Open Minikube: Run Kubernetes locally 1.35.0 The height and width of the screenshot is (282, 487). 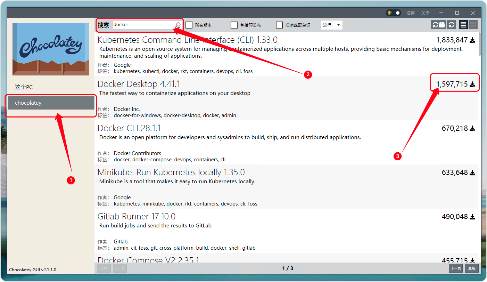[x=171, y=172]
